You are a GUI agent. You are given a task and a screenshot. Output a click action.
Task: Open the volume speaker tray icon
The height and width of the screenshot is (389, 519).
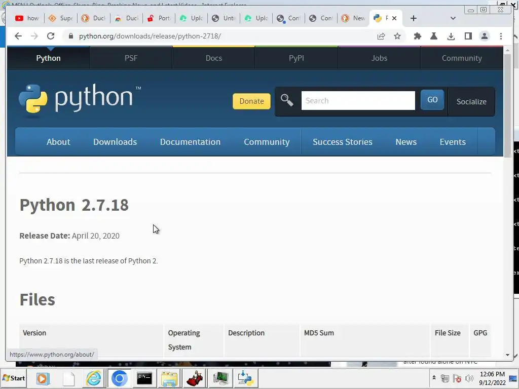[469, 378]
